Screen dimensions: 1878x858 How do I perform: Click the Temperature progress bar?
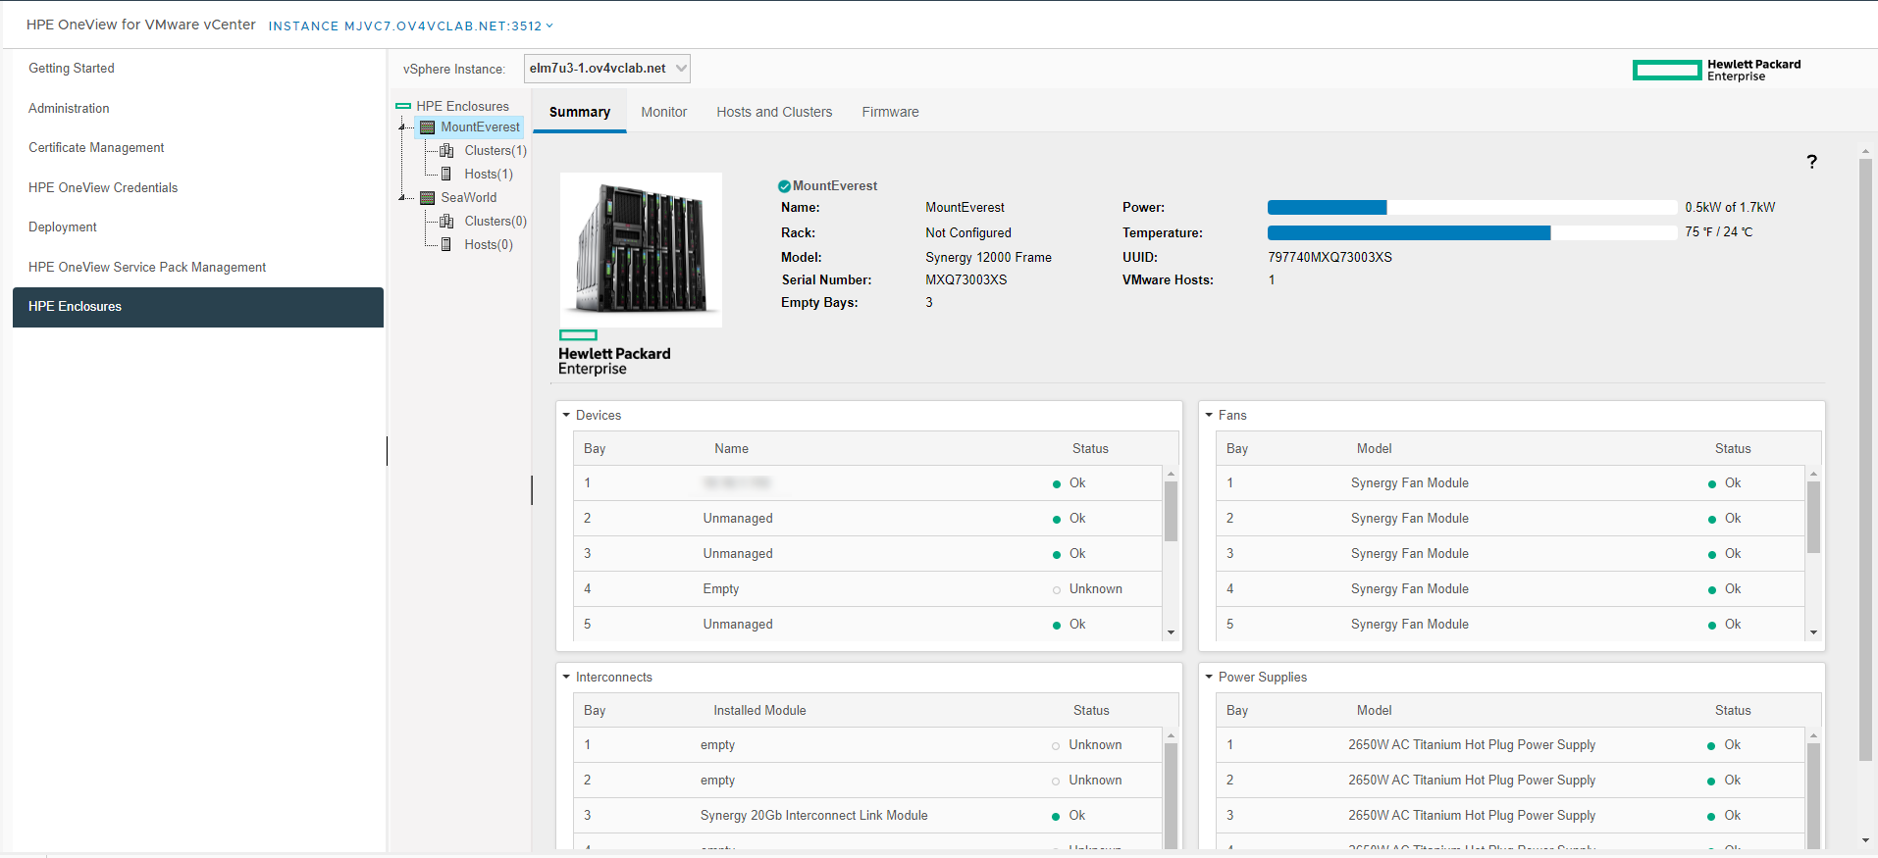[1473, 233]
